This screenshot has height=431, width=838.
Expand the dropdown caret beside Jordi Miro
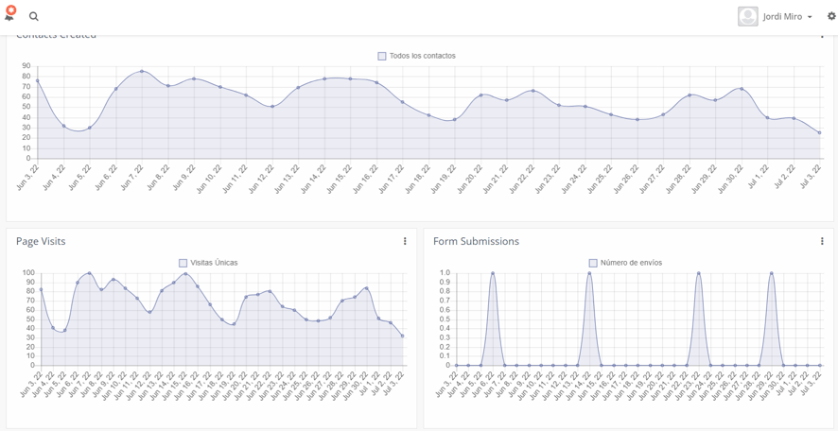[x=810, y=17]
